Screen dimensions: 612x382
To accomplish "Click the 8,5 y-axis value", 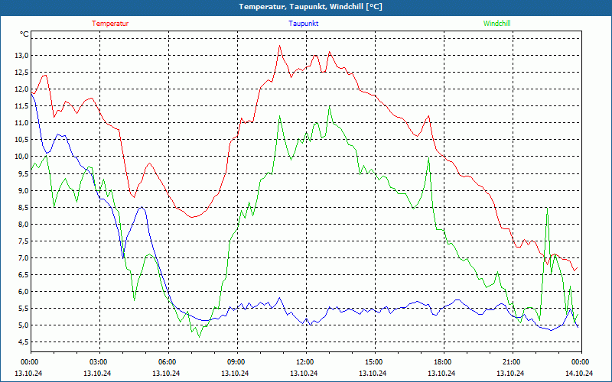I will (x=23, y=207).
